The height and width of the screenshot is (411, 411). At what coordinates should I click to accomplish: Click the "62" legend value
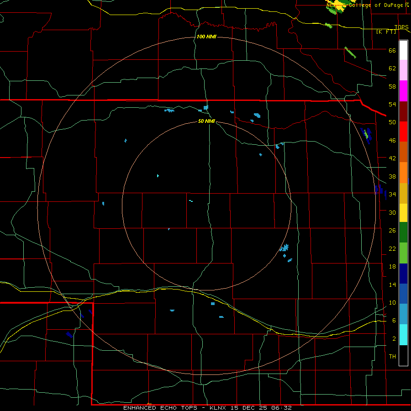coord(392,68)
